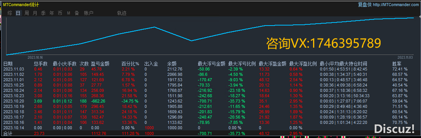This screenshot has width=421, height=138.
Task: Click the 总手数 column header
Action: [x=41, y=64]
